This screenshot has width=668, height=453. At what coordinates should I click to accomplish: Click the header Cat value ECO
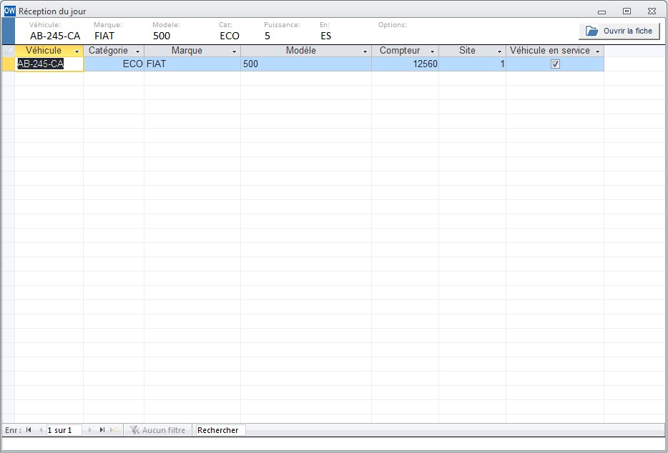point(230,36)
